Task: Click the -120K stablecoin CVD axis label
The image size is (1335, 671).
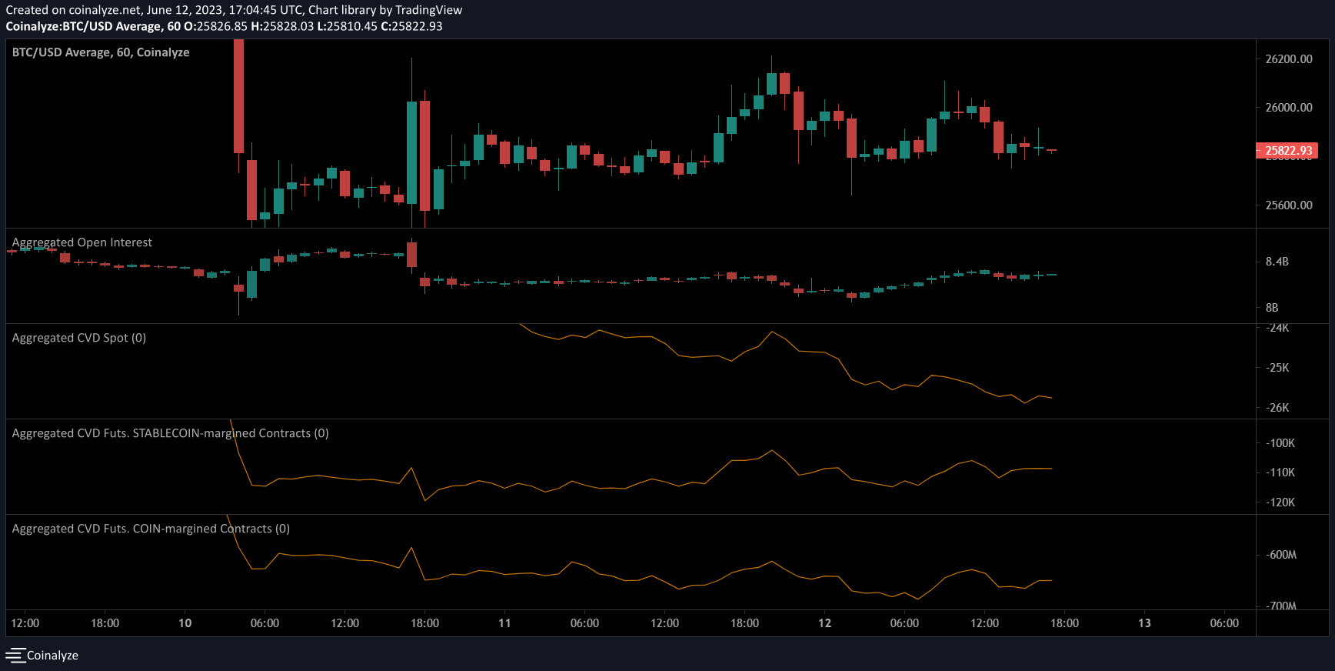Action: click(x=1280, y=502)
